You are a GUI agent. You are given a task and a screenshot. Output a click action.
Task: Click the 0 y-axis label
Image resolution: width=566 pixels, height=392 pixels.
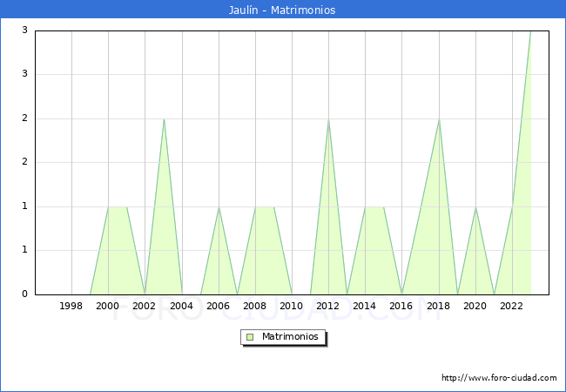point(24,294)
